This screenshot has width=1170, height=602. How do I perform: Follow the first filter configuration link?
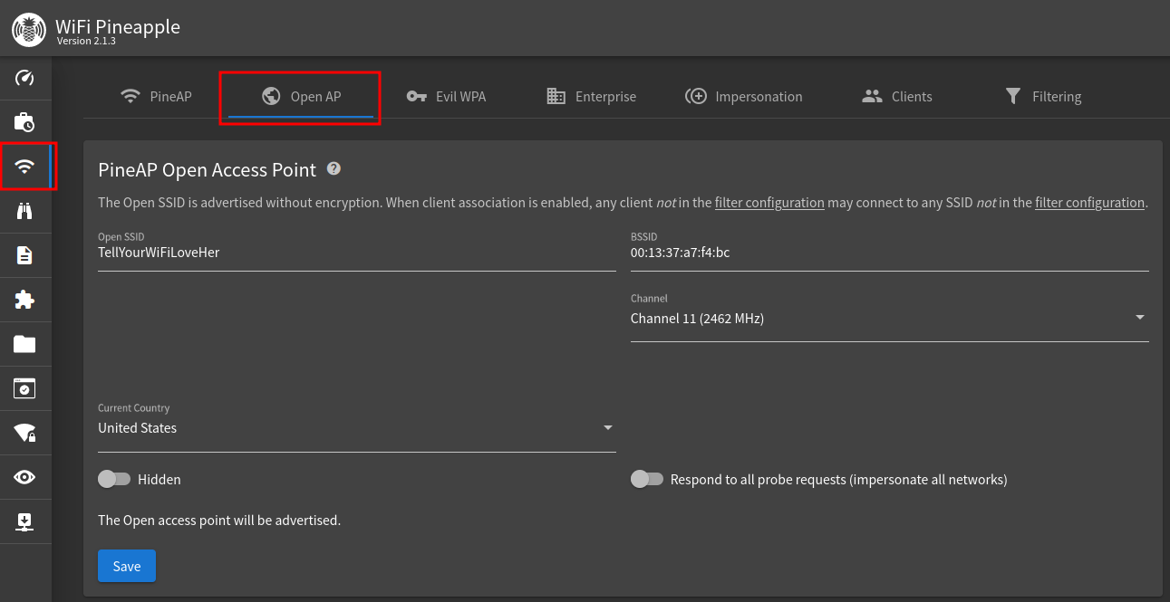[x=769, y=203]
